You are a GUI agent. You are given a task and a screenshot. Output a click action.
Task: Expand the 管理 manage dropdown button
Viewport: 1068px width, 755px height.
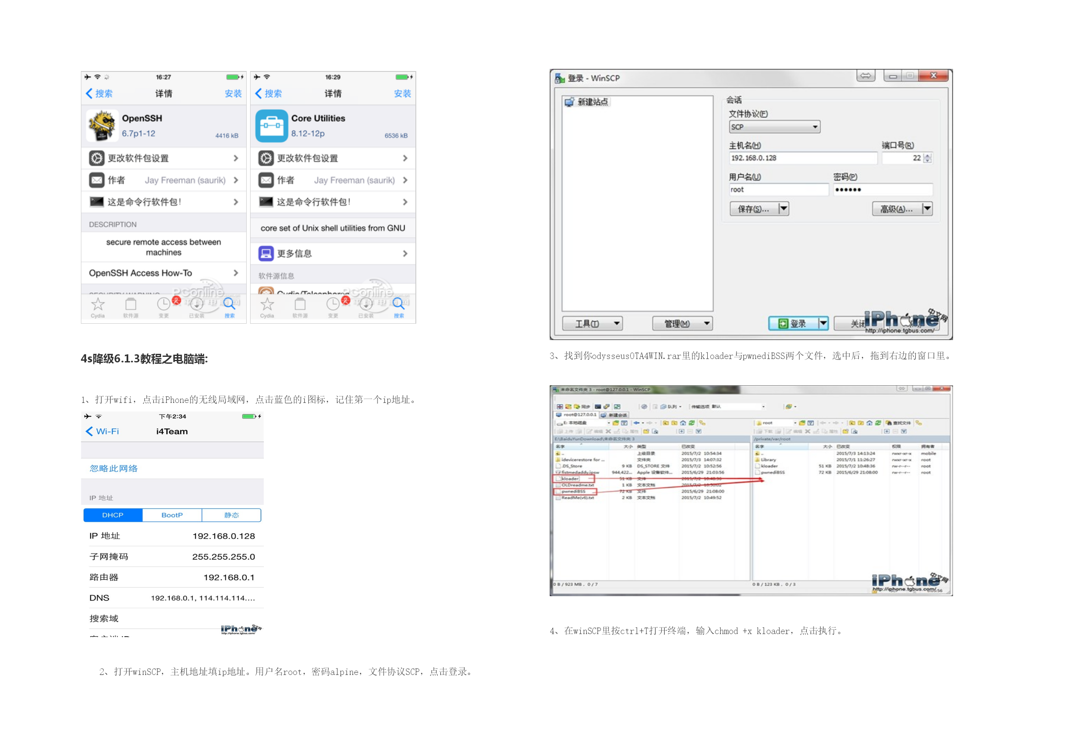[x=682, y=323]
